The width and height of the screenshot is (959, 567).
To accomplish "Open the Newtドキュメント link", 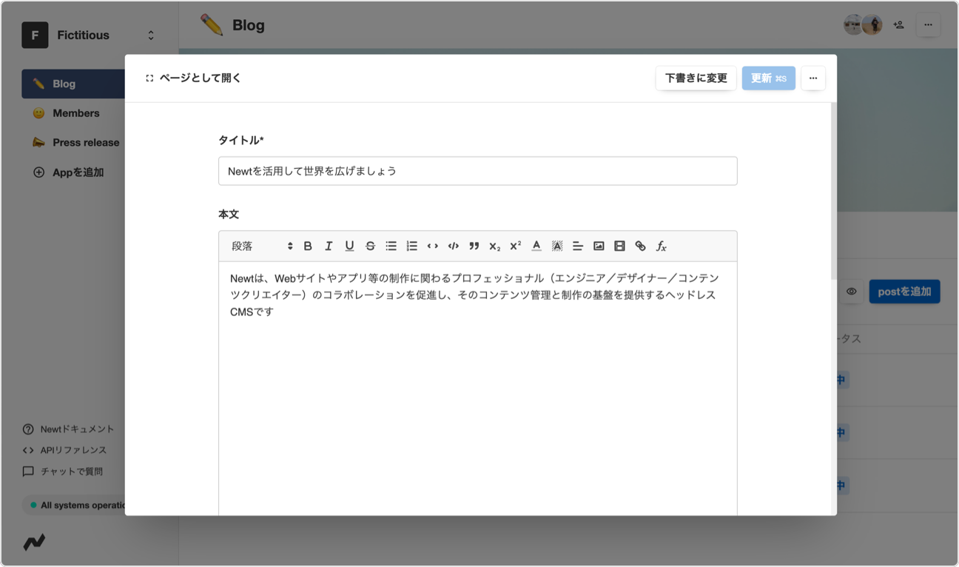I will [x=69, y=429].
